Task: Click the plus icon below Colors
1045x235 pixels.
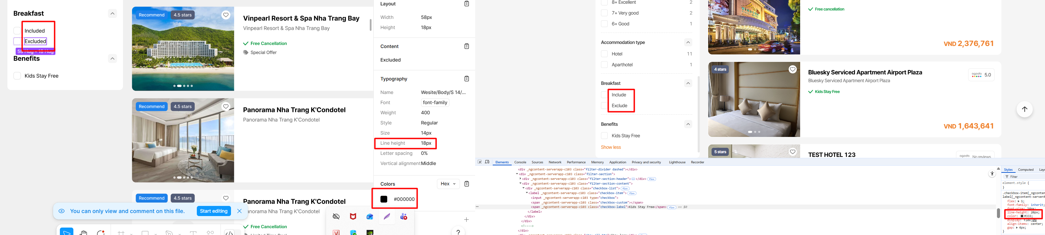Action: 466,219
